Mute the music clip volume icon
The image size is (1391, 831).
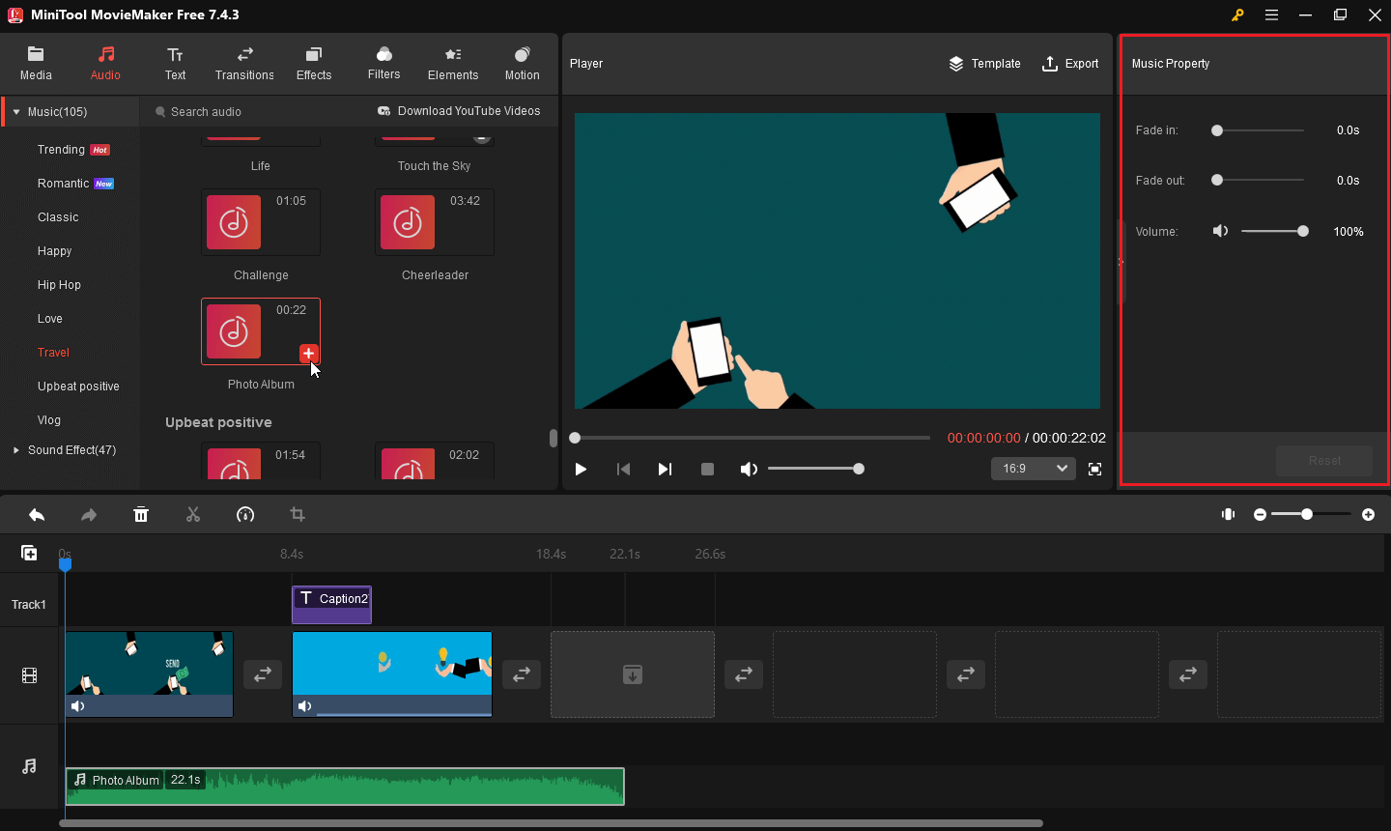1221,231
